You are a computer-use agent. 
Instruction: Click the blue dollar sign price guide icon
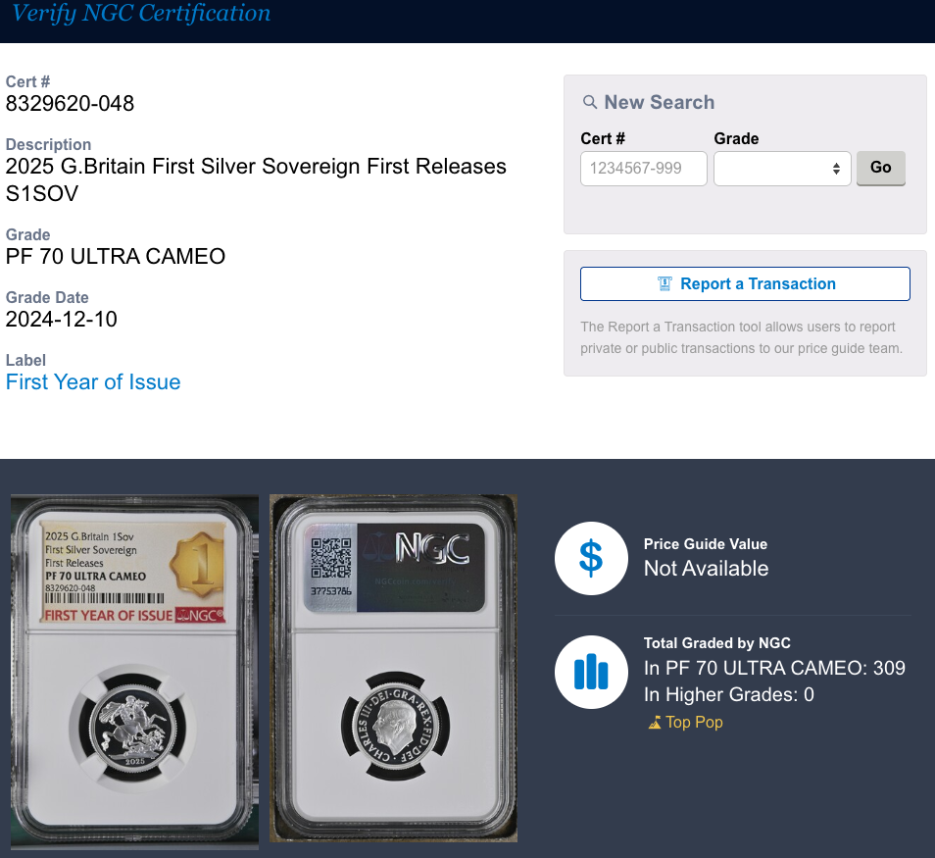591,559
